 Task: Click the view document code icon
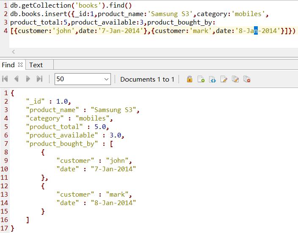212,79
